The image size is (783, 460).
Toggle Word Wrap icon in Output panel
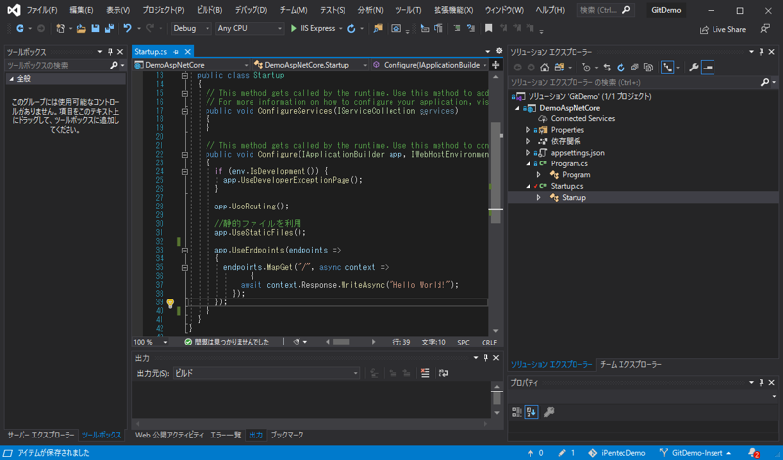click(443, 373)
